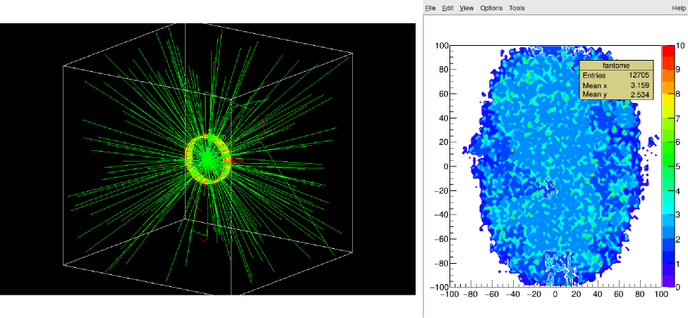This screenshot has width=688, height=318.
Task: Open the File menu
Action: (430, 8)
